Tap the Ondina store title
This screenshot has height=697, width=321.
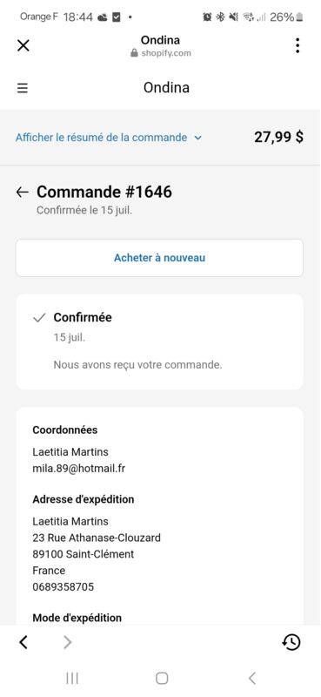point(166,88)
